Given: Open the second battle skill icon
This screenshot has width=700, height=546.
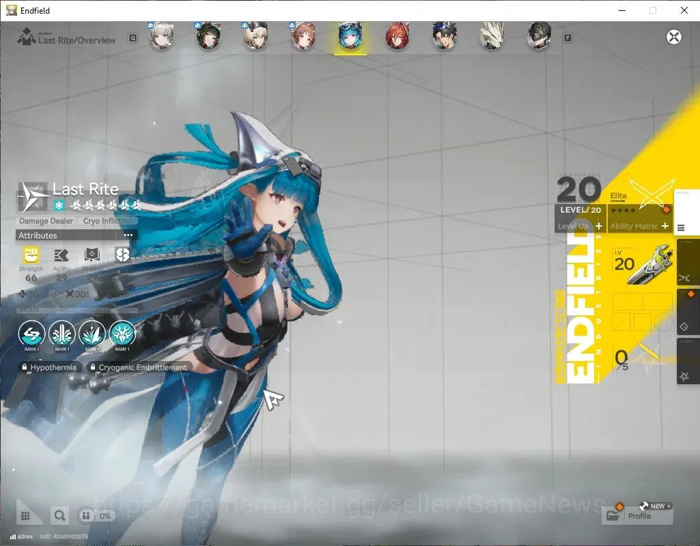Looking at the screenshot, I should coord(62,334).
